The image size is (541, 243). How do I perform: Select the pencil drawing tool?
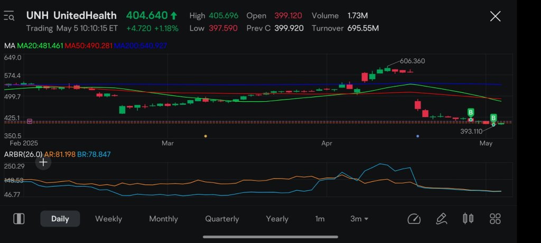441,219
